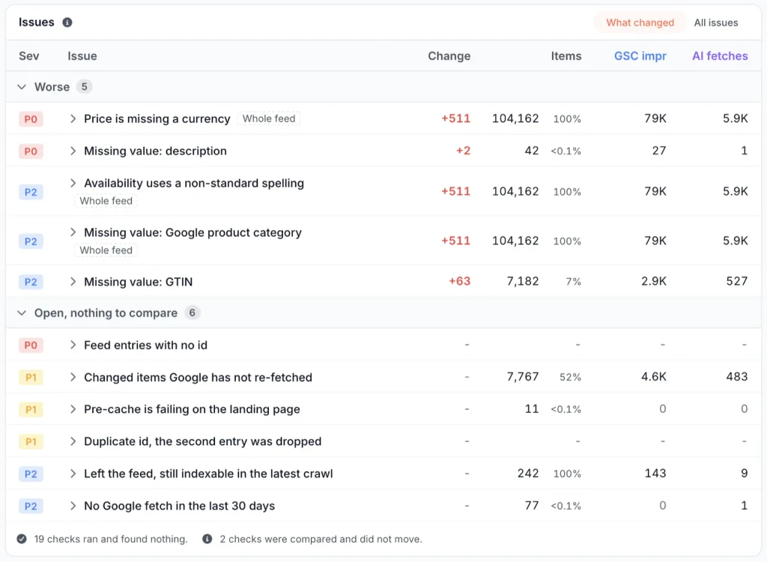Sort by the GSC impr column header

pos(640,55)
